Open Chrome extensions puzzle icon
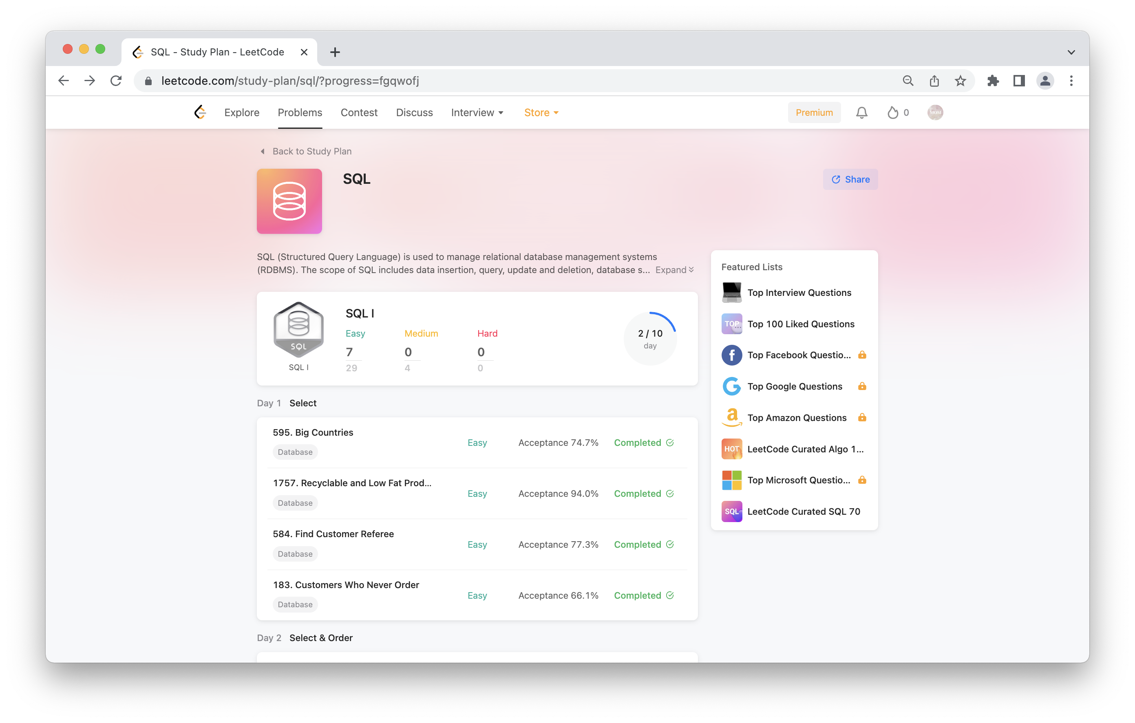 pyautogui.click(x=993, y=81)
